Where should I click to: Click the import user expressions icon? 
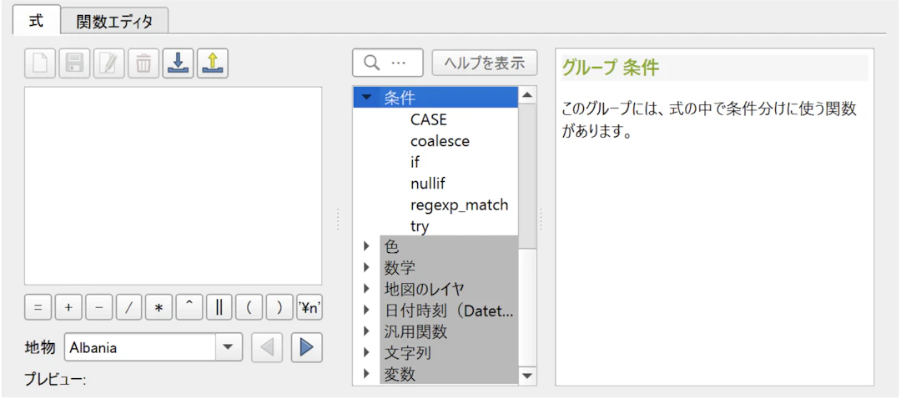(179, 63)
